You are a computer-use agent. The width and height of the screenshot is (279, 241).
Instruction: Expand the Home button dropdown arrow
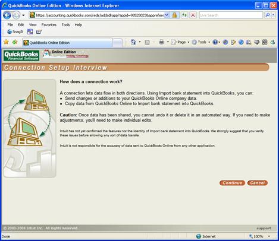[x=140, y=42]
